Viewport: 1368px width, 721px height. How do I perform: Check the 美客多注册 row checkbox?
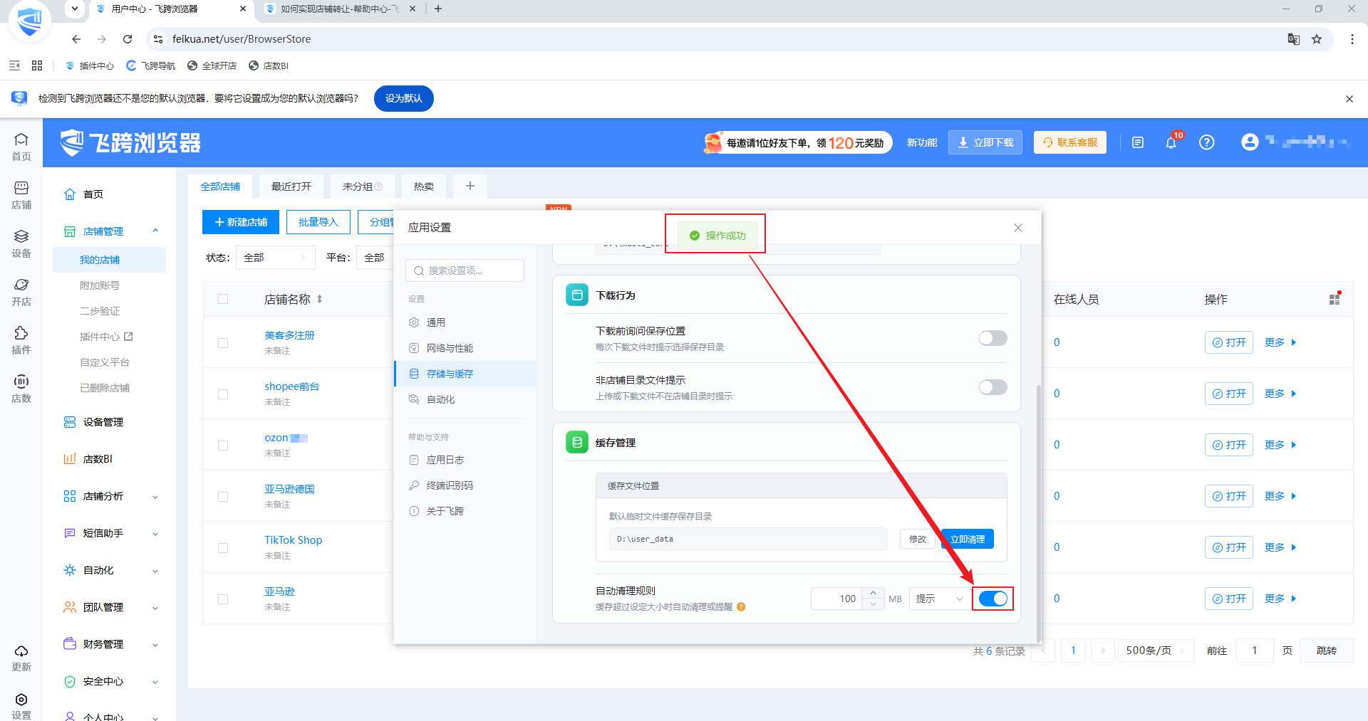tap(223, 343)
